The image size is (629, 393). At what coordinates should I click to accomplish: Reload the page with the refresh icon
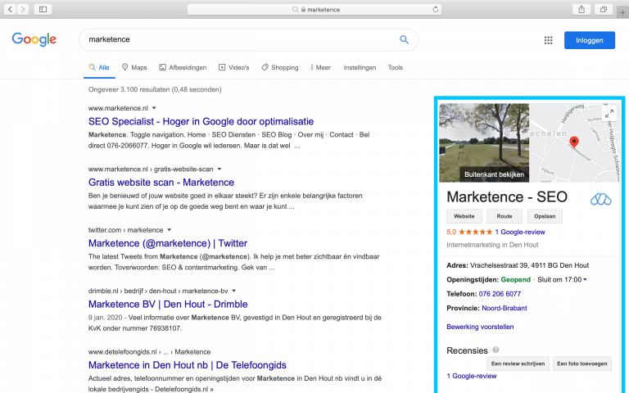click(435, 10)
